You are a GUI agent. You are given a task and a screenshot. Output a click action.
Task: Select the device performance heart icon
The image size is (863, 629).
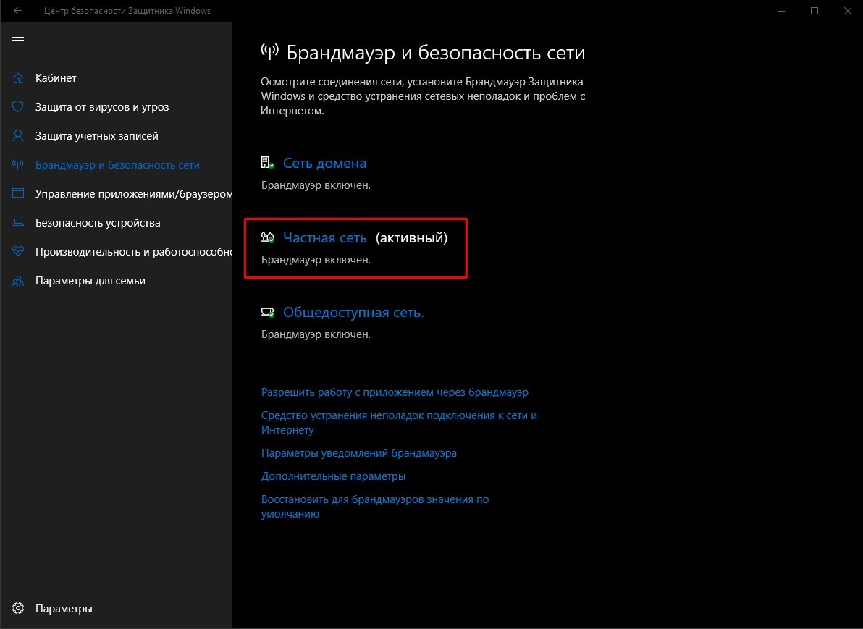tap(17, 251)
